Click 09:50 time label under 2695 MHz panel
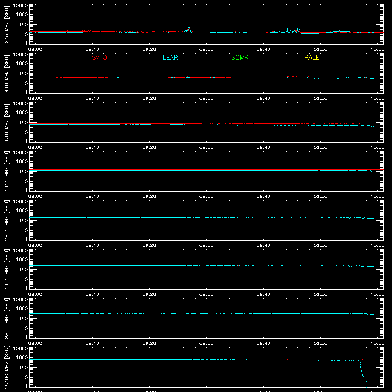This screenshot has width=392, height=392. point(320,245)
